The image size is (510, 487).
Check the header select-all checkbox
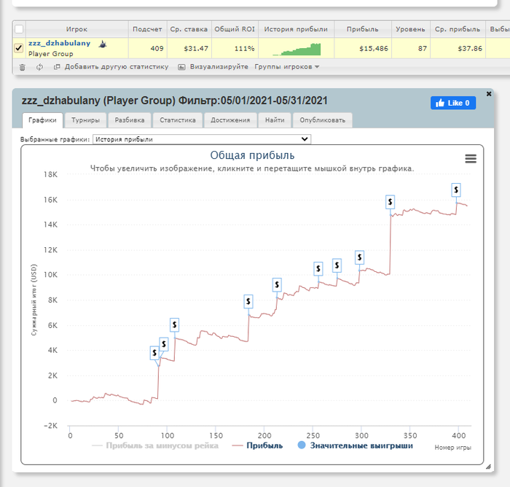[x=19, y=29]
